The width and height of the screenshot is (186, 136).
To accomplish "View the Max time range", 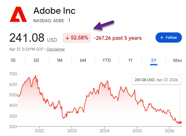I will click(177, 60).
